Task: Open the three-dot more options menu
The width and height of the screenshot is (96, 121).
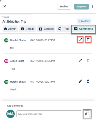Action: [92, 6]
